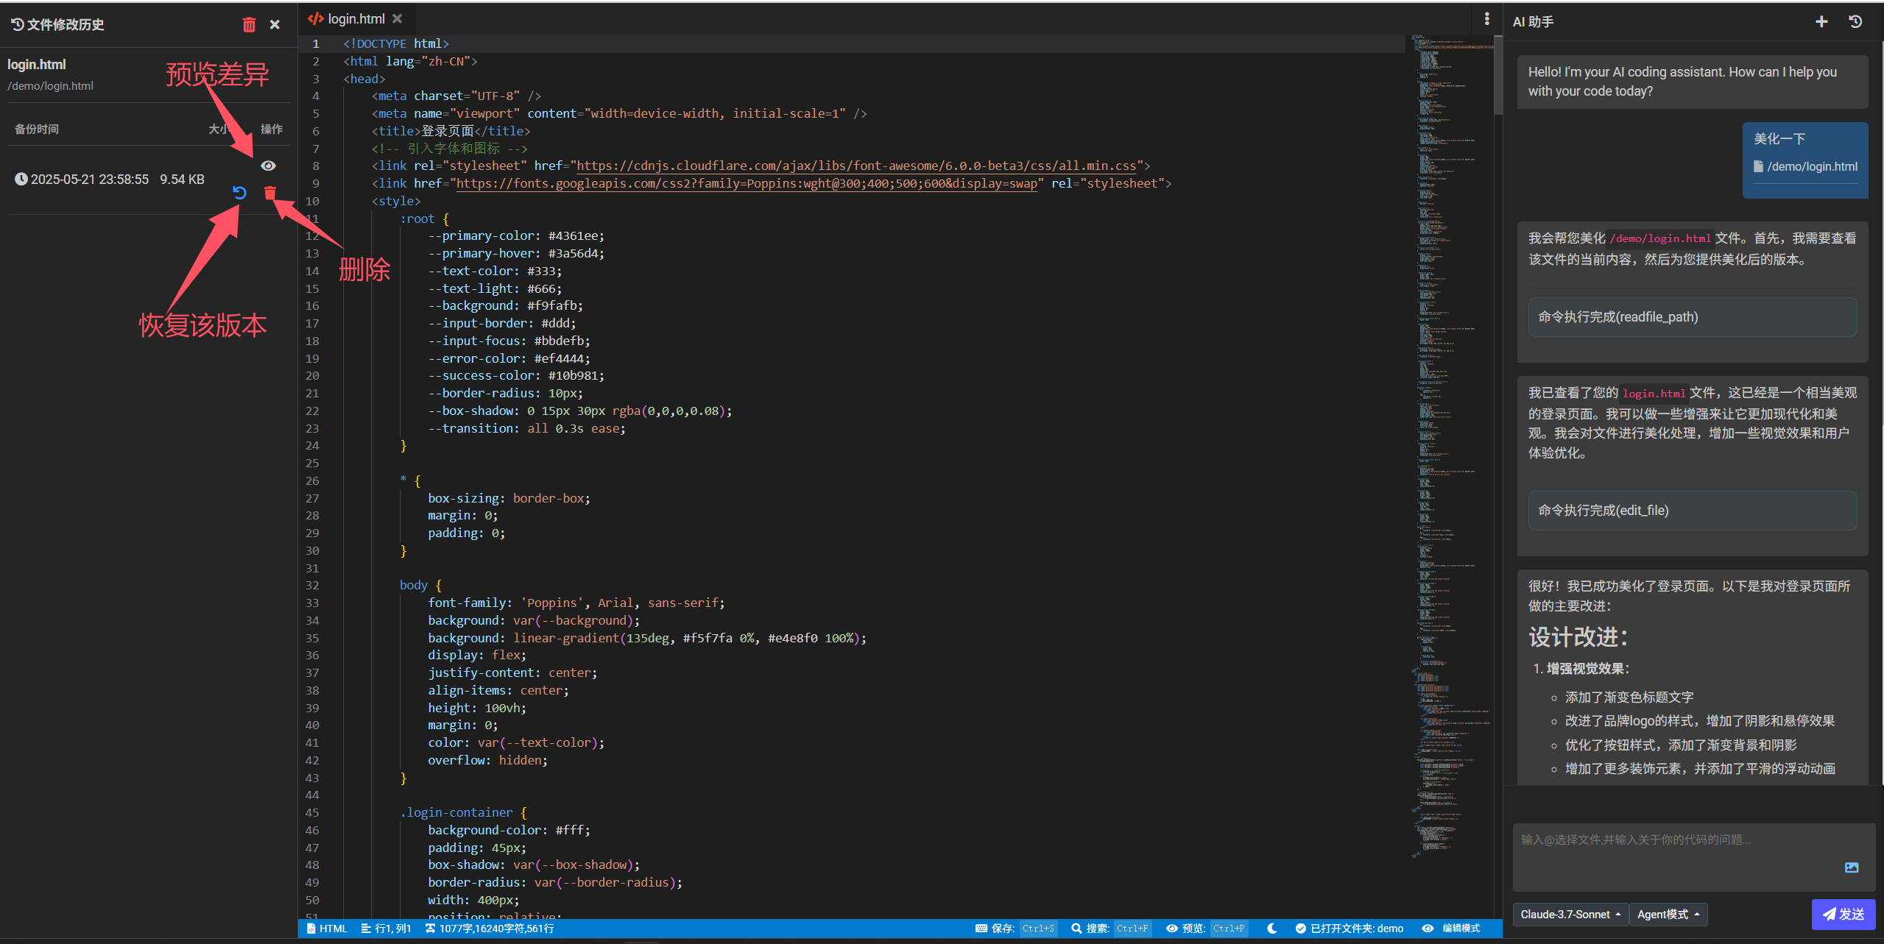Click the 已打开文件夹: demo status entry
Image resolution: width=1884 pixels, height=944 pixels.
coord(1350,929)
